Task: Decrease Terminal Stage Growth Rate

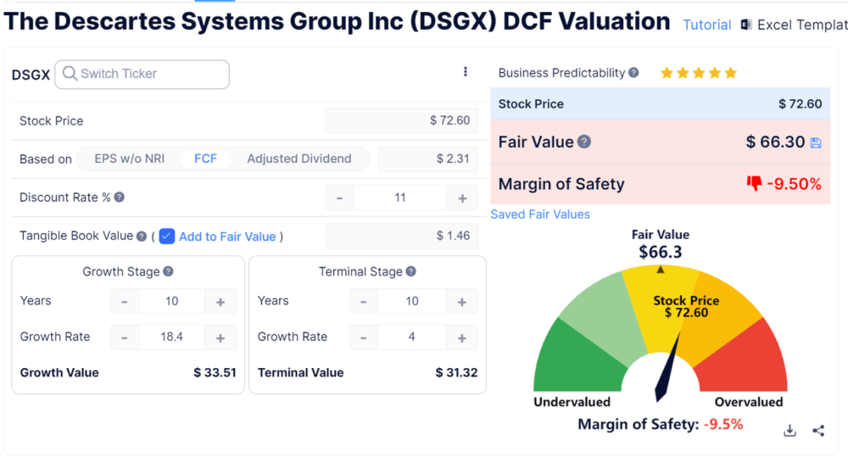Action: 364,337
